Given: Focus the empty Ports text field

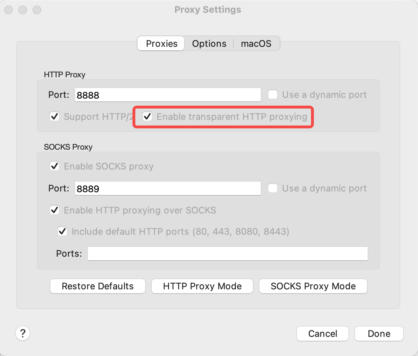Looking at the screenshot, I should pos(227,254).
